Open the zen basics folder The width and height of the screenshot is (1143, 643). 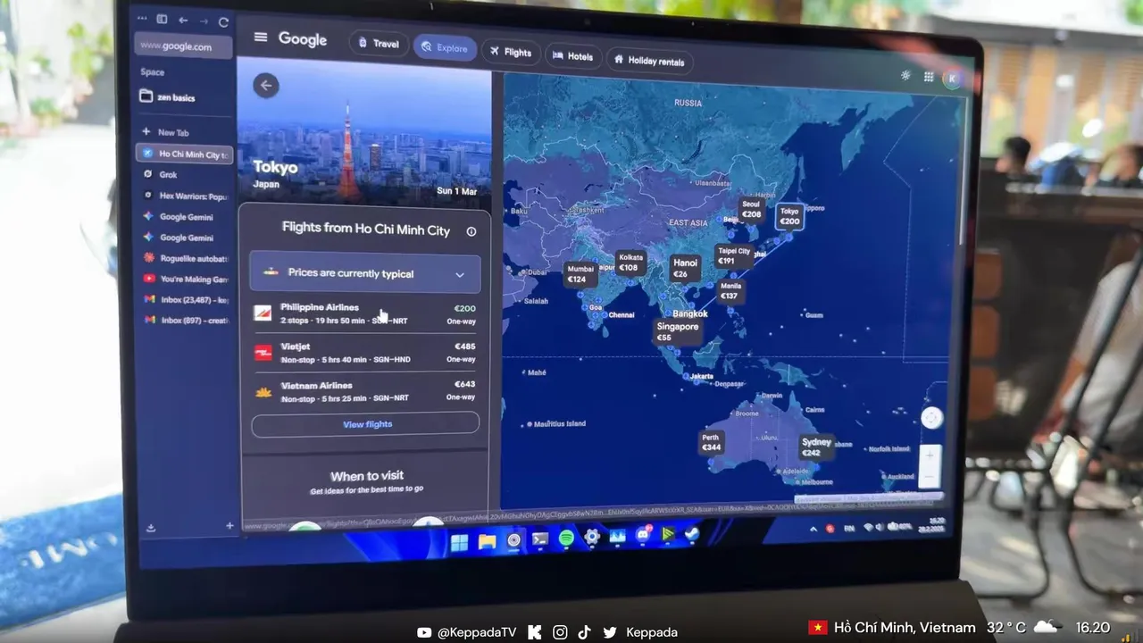(x=168, y=96)
